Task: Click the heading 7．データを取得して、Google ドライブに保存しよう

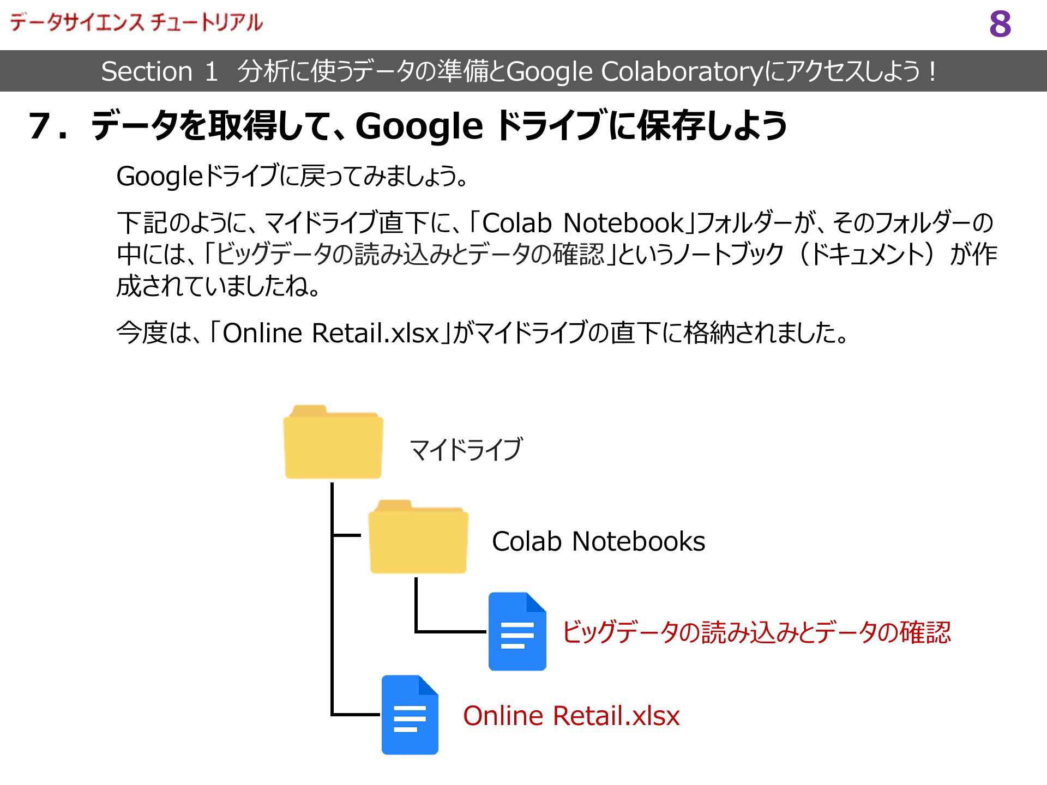Action: [408, 126]
